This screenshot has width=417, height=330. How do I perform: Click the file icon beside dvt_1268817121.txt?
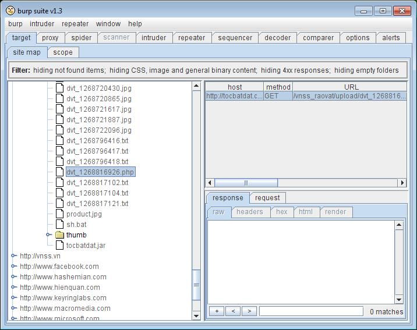point(59,204)
